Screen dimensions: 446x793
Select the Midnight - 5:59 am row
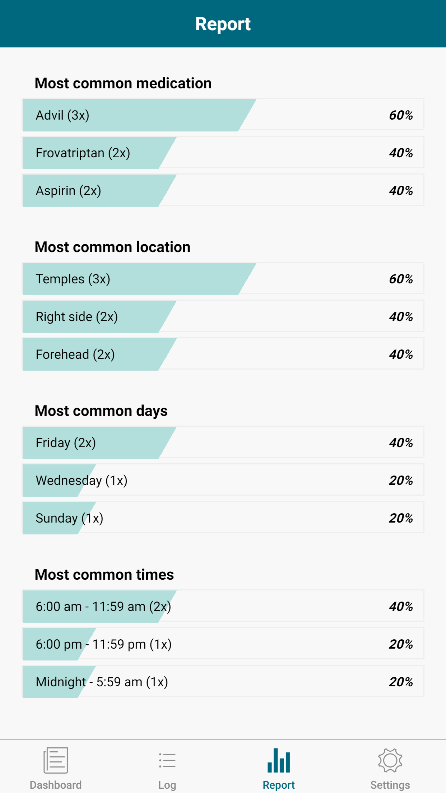click(223, 681)
